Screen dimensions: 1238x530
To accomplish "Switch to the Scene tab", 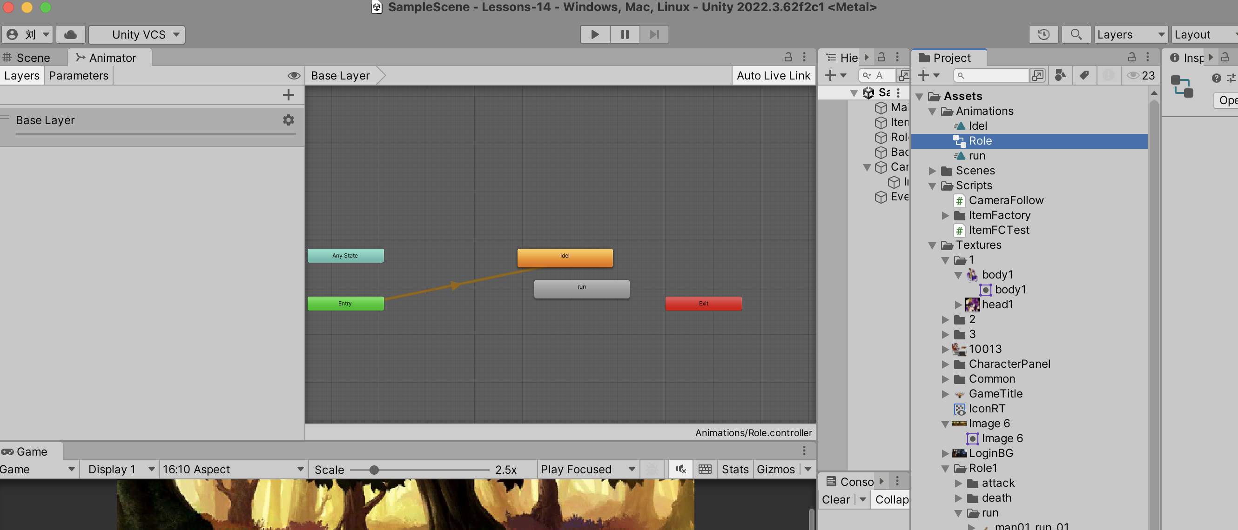I will [28, 58].
